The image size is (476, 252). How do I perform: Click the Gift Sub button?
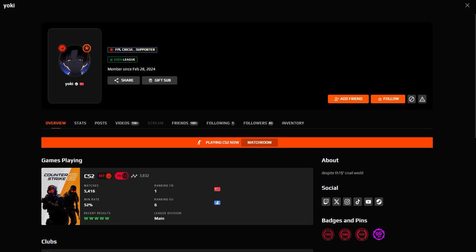point(159,80)
